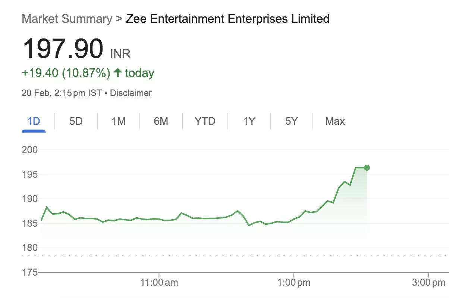Click the Market Summary breadcrumb

pos(67,19)
